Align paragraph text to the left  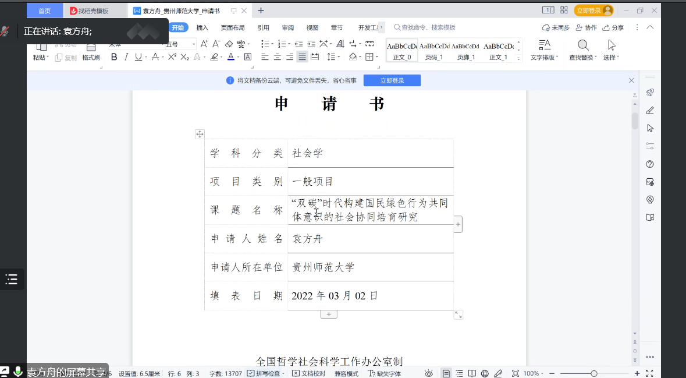(x=265, y=57)
